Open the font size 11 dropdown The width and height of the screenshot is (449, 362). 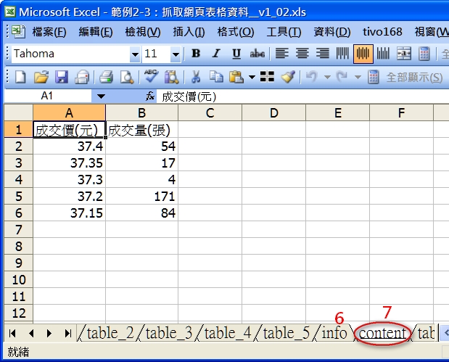point(176,54)
